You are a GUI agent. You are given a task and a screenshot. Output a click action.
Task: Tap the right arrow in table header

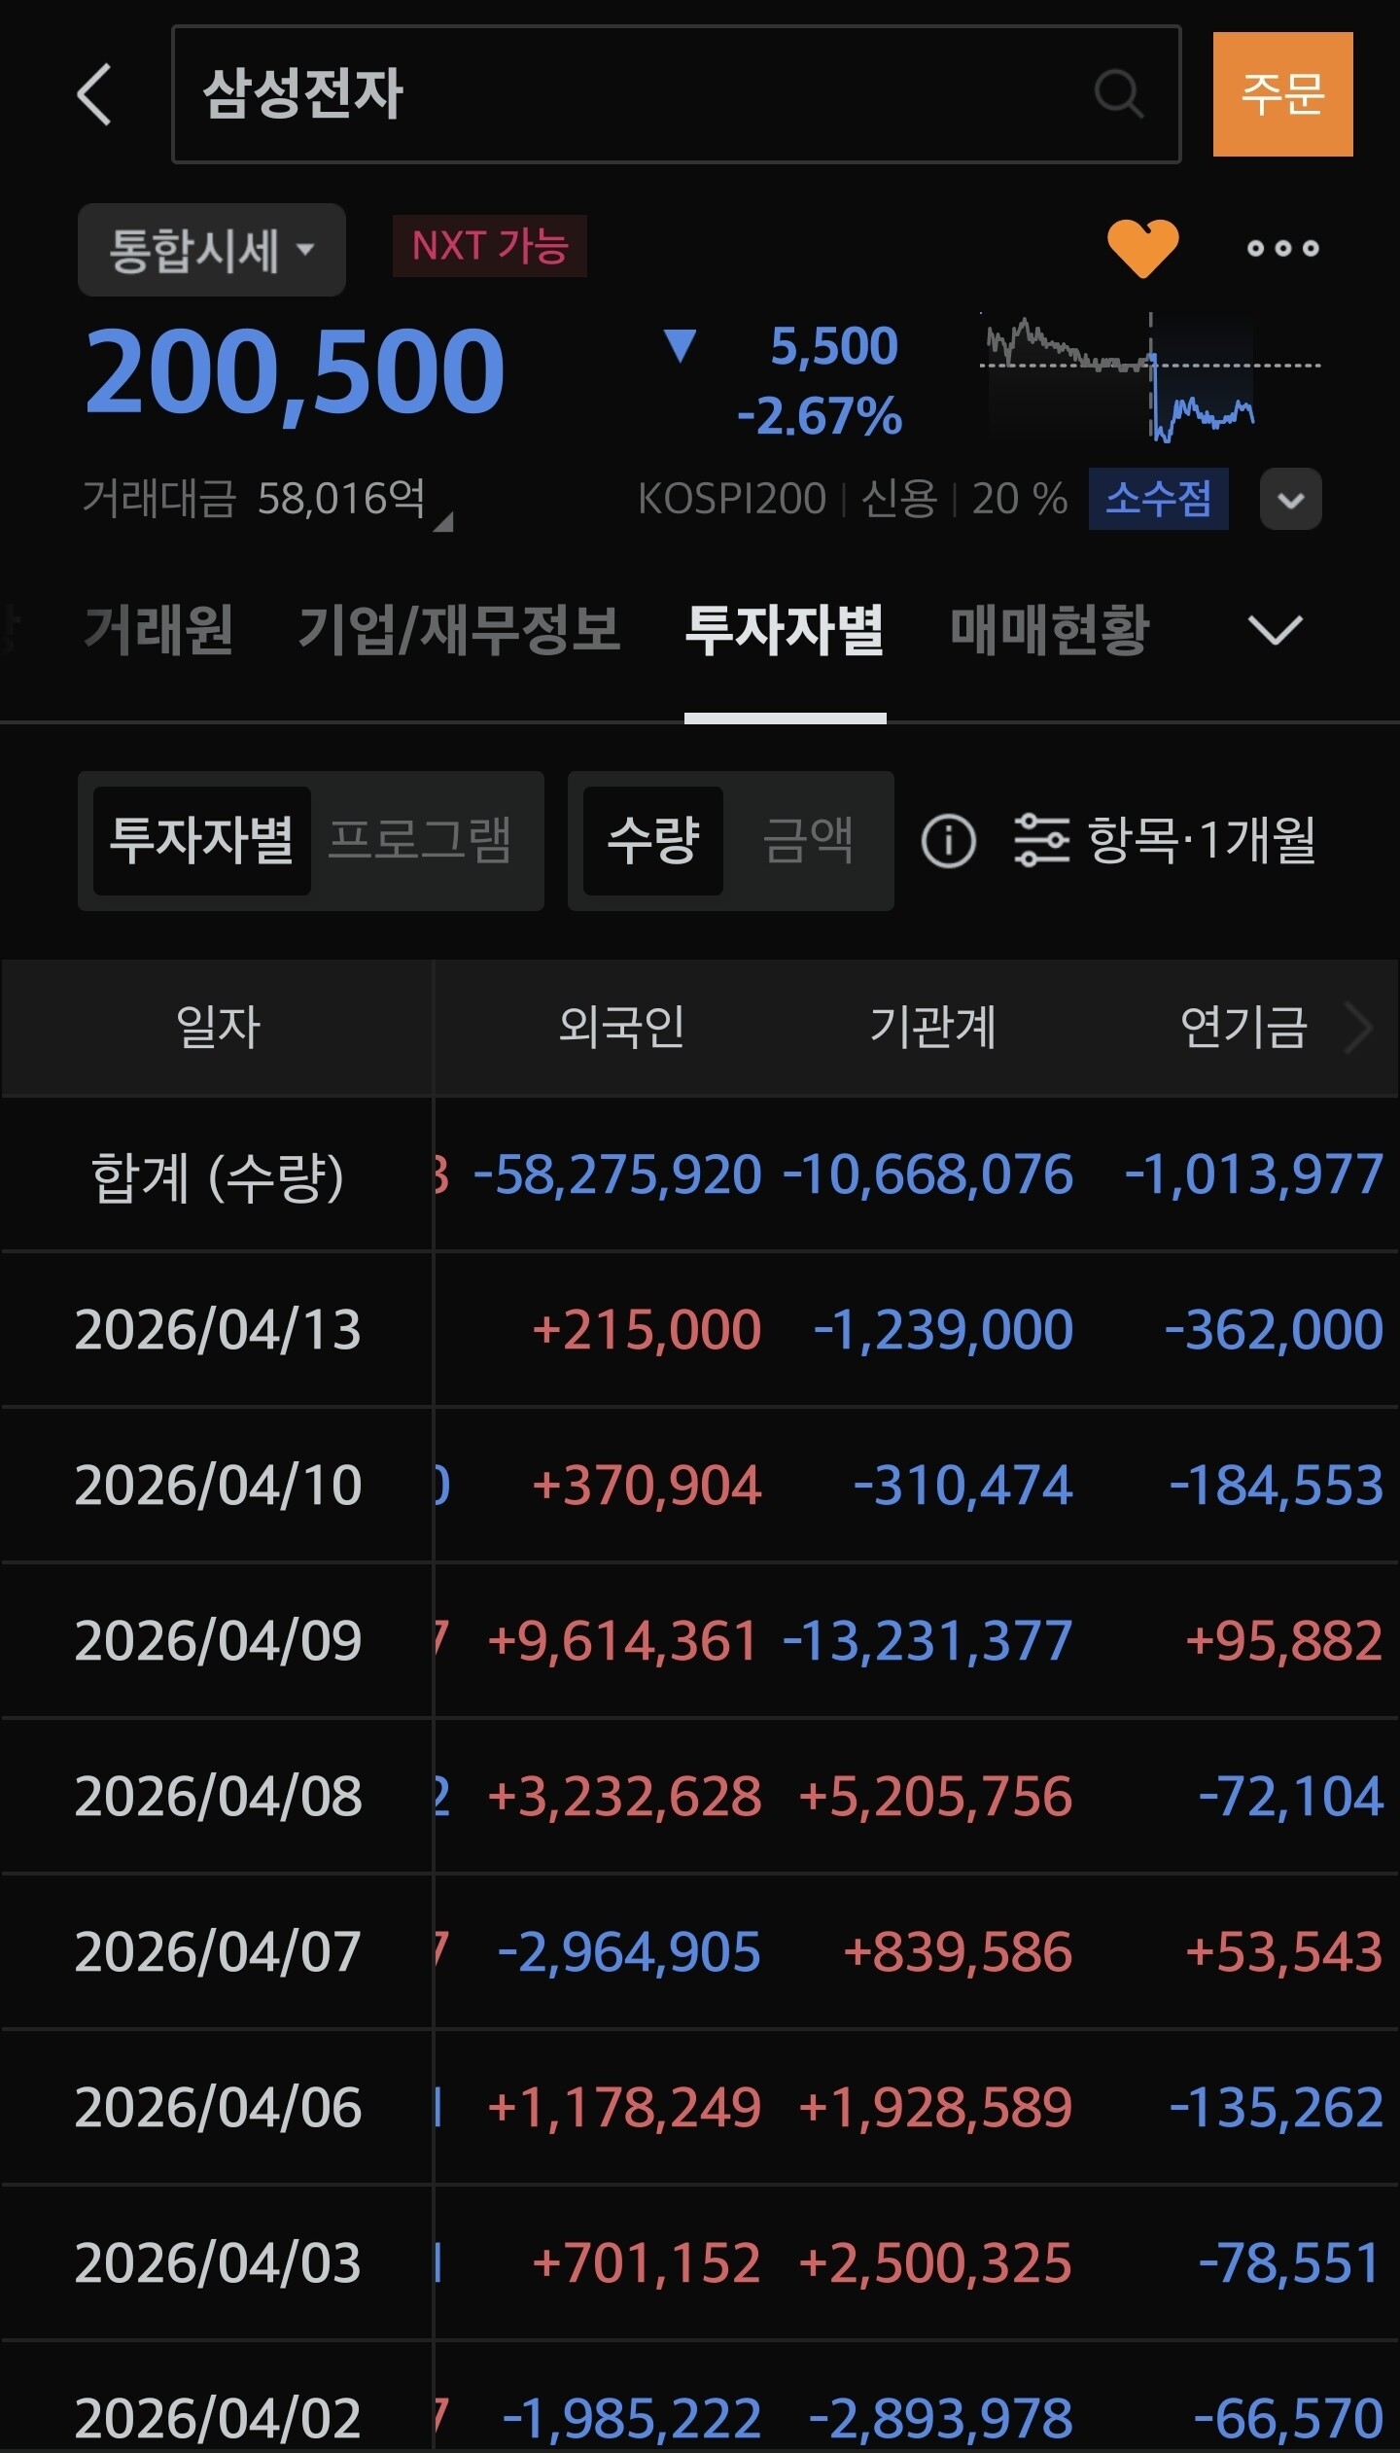click(1358, 1028)
